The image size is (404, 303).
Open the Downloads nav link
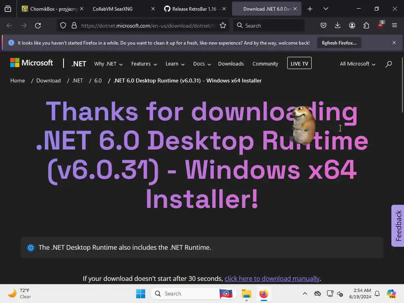click(x=231, y=64)
